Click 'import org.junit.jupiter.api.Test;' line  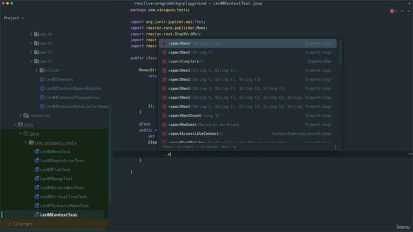coord(168,22)
